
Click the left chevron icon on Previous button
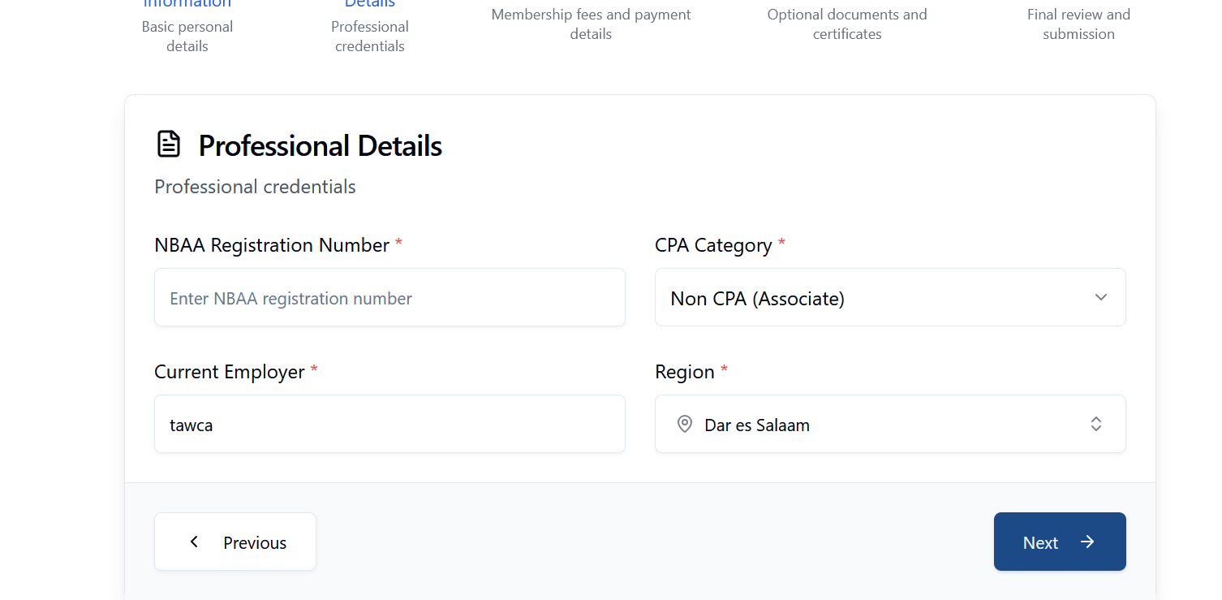pos(194,542)
